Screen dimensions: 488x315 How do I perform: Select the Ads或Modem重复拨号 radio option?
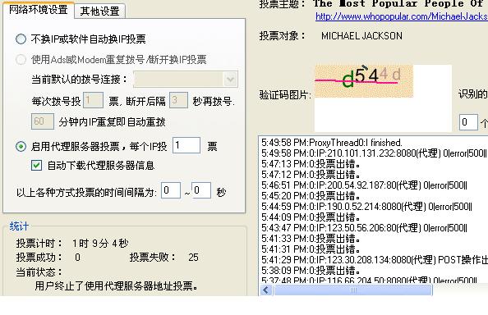(21, 59)
